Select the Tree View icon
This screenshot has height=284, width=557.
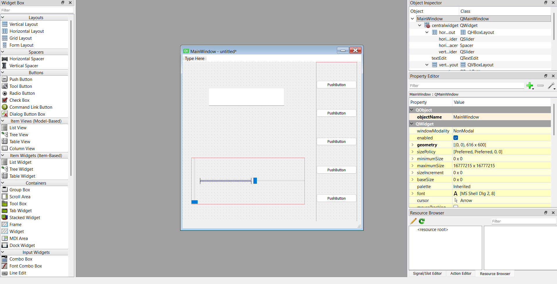(x=5, y=134)
